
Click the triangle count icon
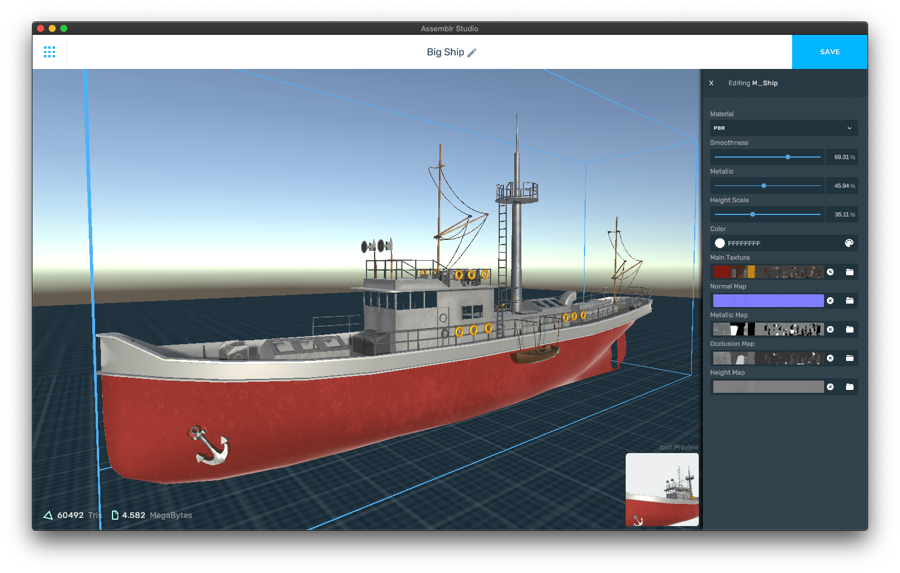[48, 515]
